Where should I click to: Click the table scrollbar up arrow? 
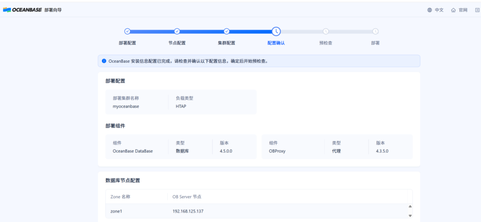point(410,206)
